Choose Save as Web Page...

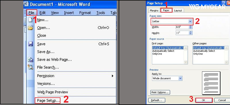coord(54,60)
